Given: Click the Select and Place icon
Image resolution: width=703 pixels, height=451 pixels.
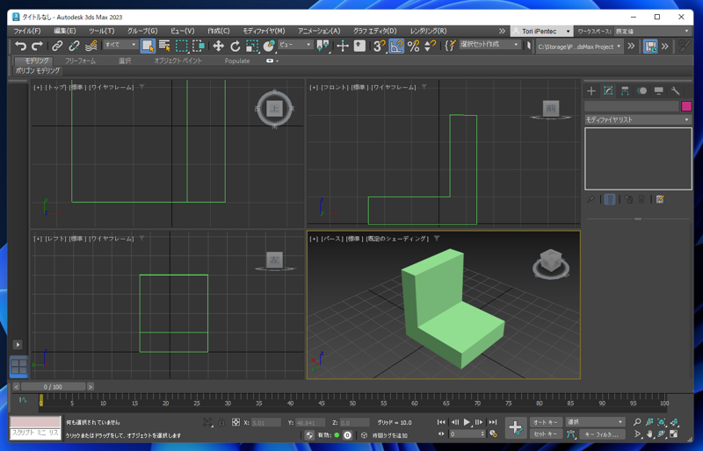Looking at the screenshot, I should click(x=269, y=46).
